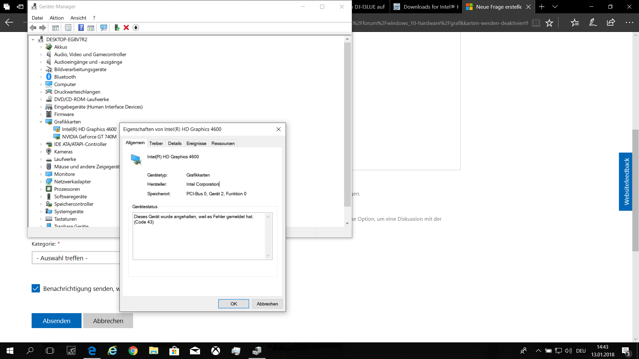Image resolution: width=639 pixels, height=359 pixels.
Task: Switch to the Ereignisse tab
Action: pyautogui.click(x=196, y=144)
